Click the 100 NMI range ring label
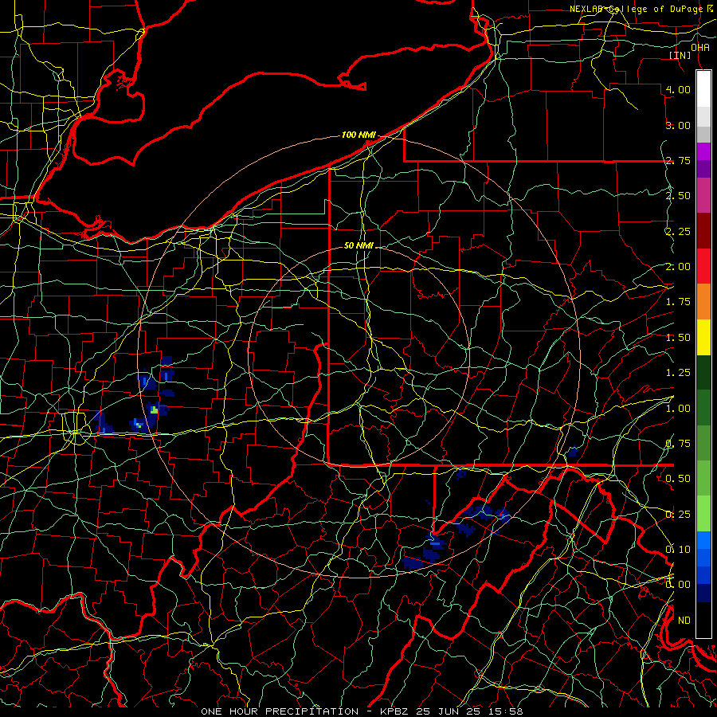This screenshot has height=717, width=717. point(358,135)
